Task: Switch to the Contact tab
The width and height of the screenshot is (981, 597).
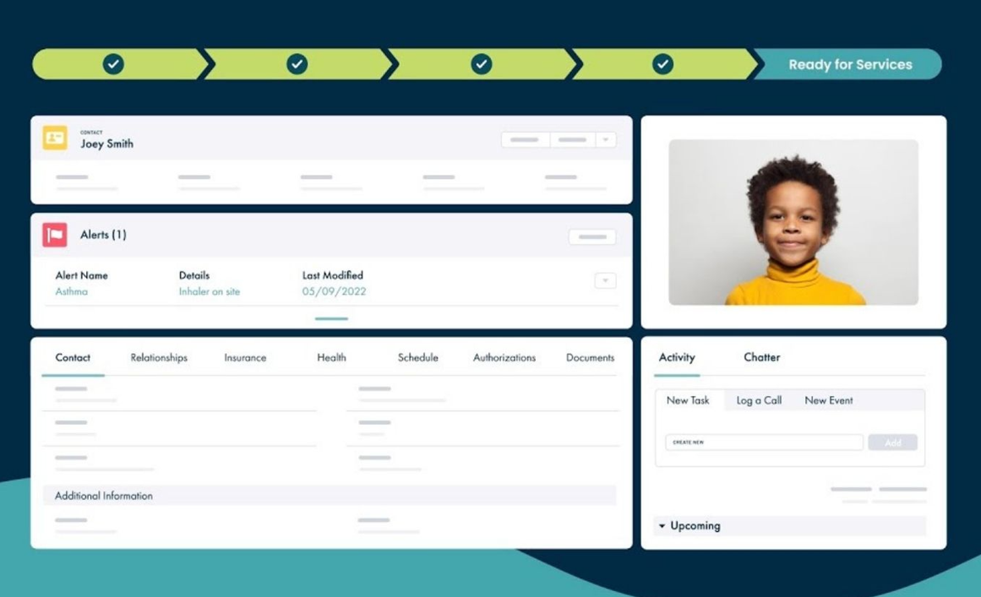Action: tap(73, 357)
